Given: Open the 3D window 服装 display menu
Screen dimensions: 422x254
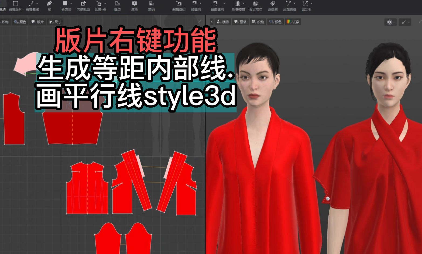Looking at the screenshot, I should [240, 22].
